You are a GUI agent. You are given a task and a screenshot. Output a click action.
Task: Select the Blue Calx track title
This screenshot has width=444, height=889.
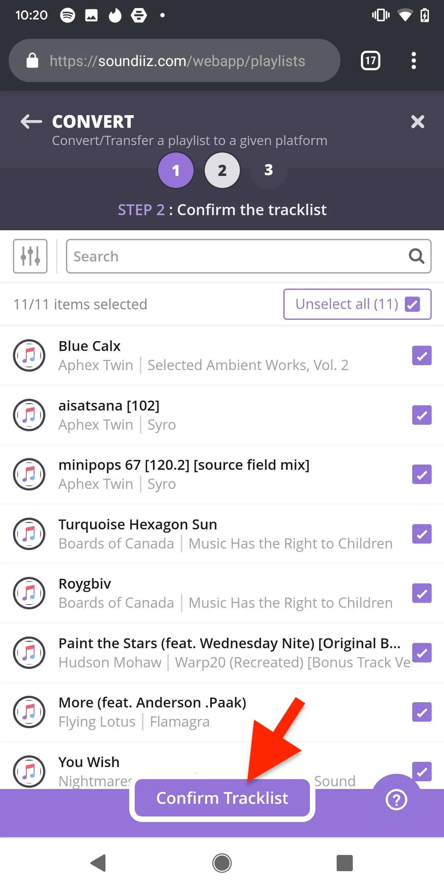pyautogui.click(x=89, y=346)
